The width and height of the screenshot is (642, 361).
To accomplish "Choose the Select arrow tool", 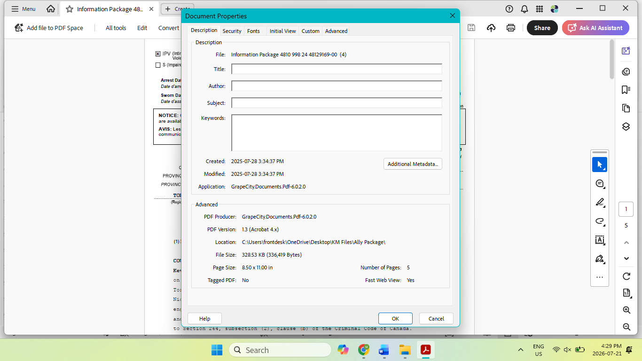I will [x=599, y=165].
